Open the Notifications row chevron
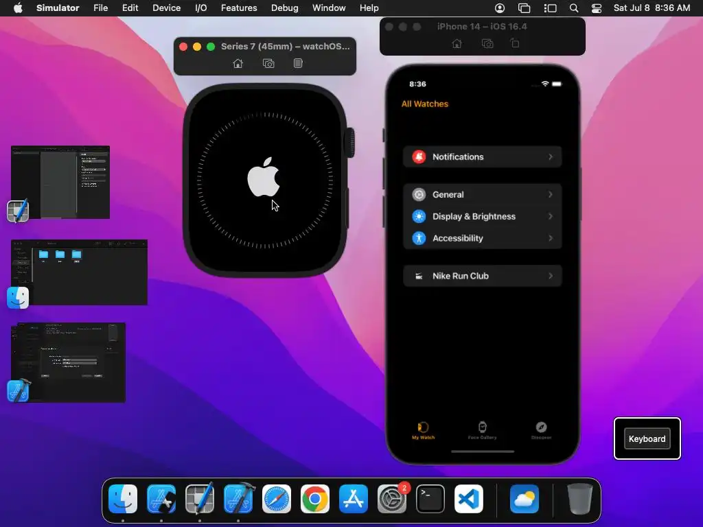This screenshot has height=527, width=703. (551, 157)
